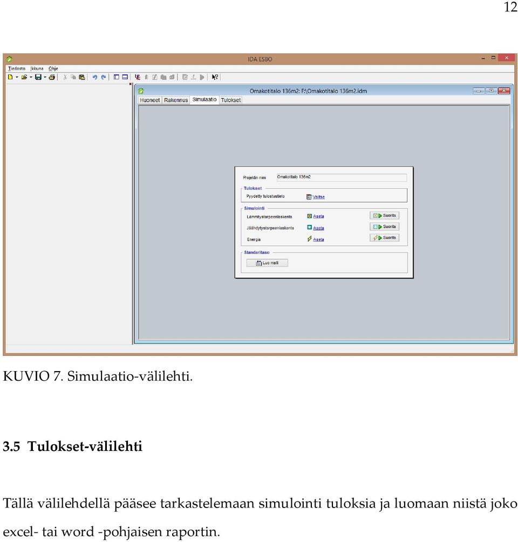
Task: Click the Energia label text
Action: pos(254,239)
